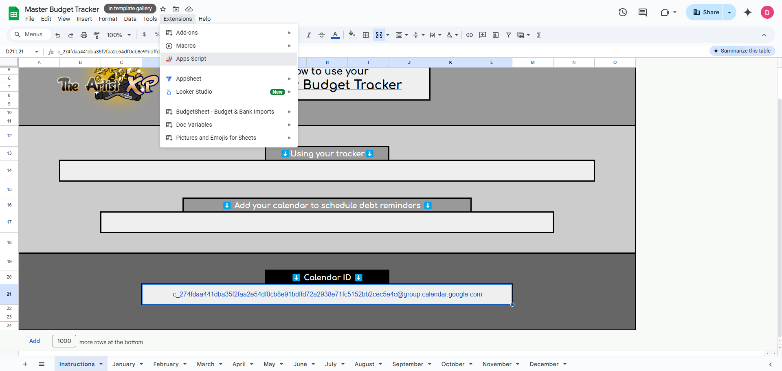This screenshot has width=782, height=371.
Task: Check the cloud save status icon
Action: tap(189, 9)
